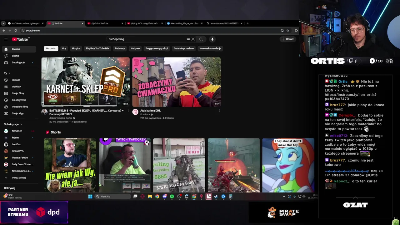Open Do obejrzenia watch later list
The height and width of the screenshot is (225, 400).
click(19, 100)
